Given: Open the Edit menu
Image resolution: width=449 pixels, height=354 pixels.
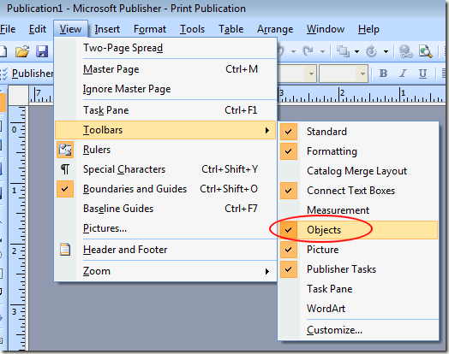Looking at the screenshot, I should coord(37,29).
